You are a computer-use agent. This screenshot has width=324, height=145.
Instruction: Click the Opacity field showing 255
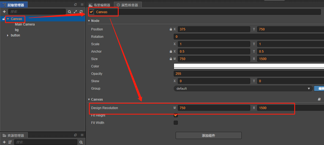[x=249, y=74]
